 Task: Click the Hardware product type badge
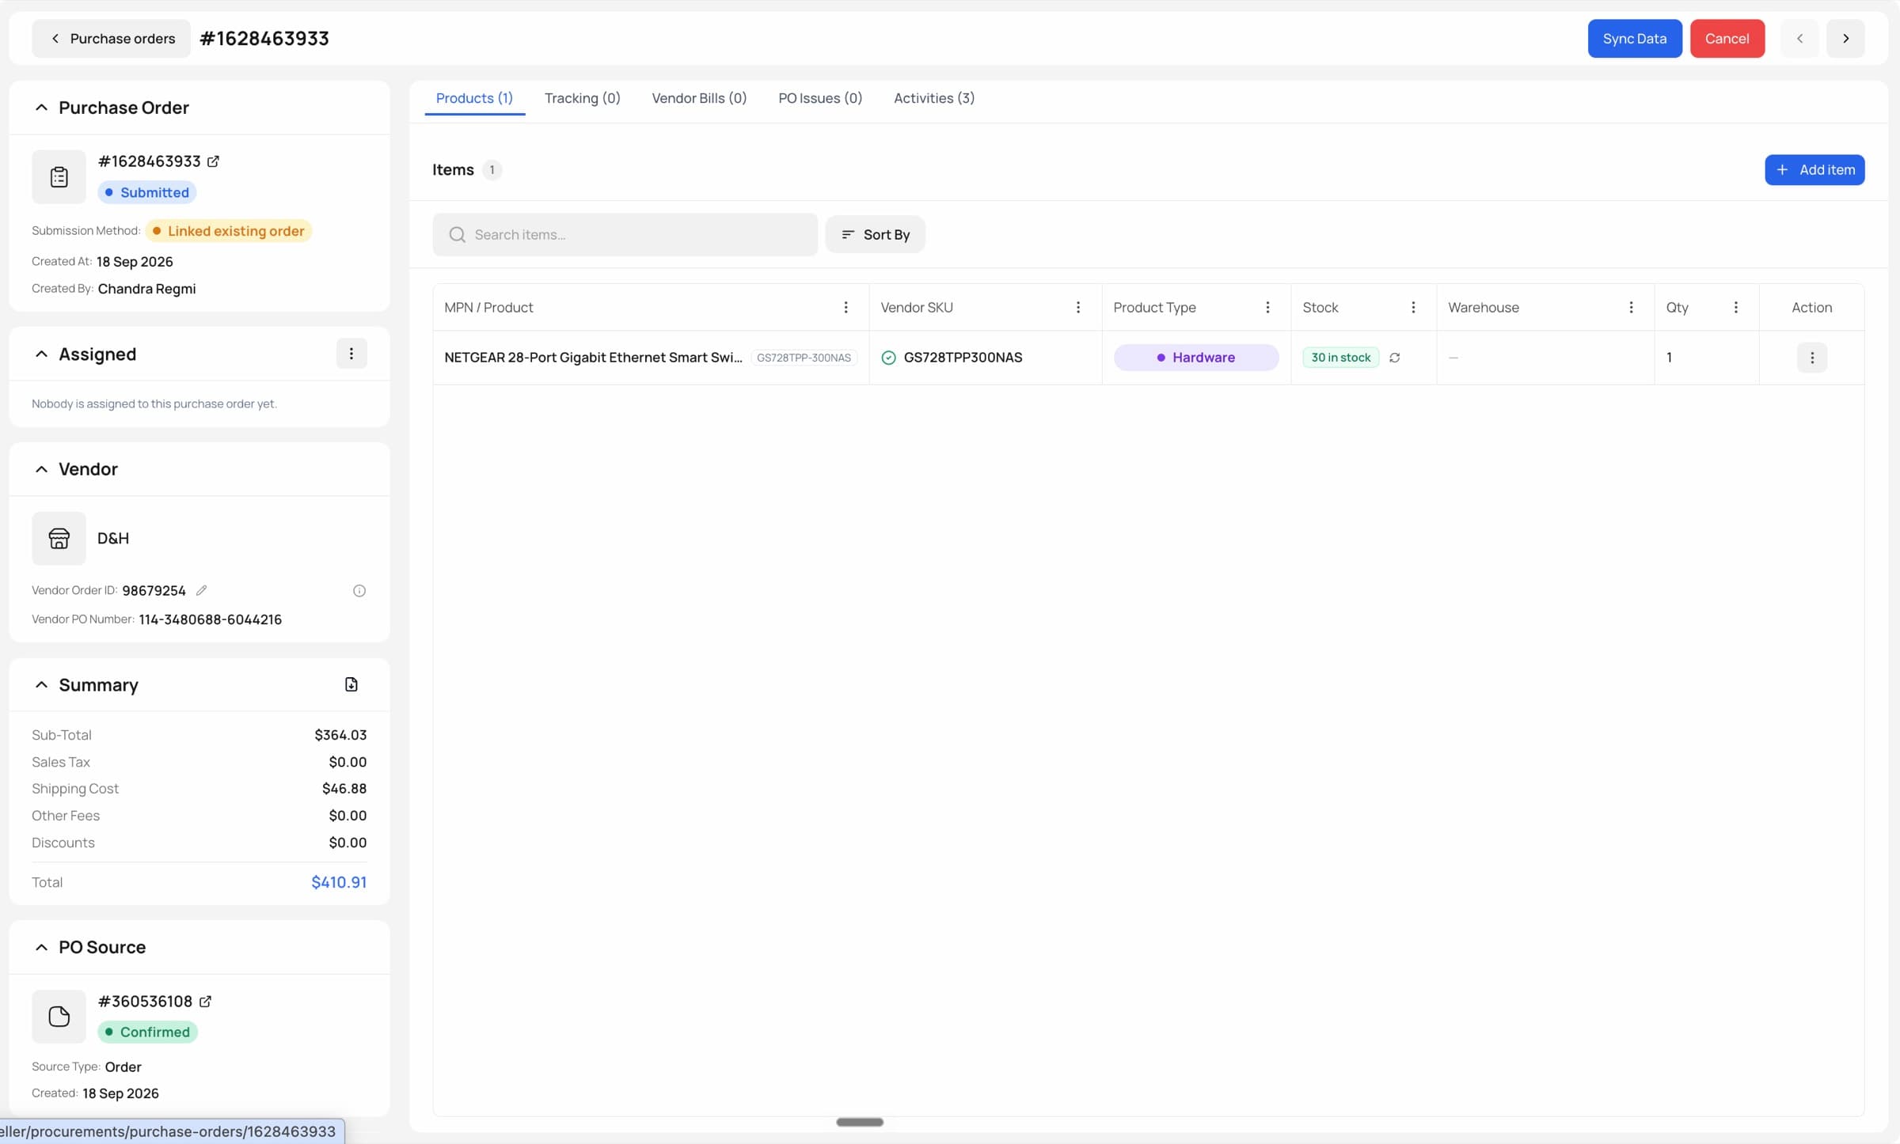coord(1196,358)
